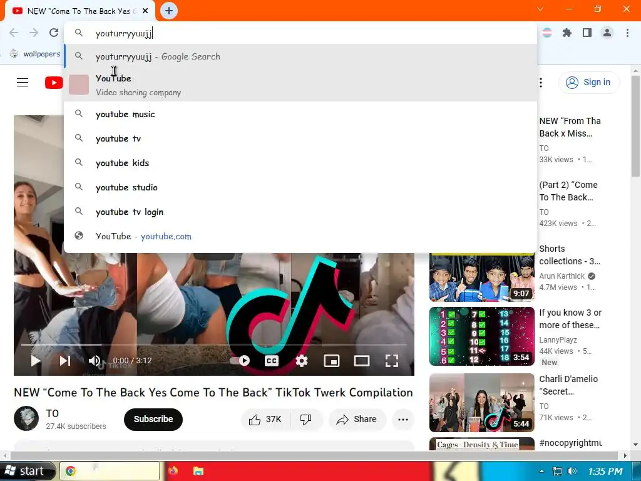Show hidden tray icons arrow
The width and height of the screenshot is (641, 481).
[541, 471]
